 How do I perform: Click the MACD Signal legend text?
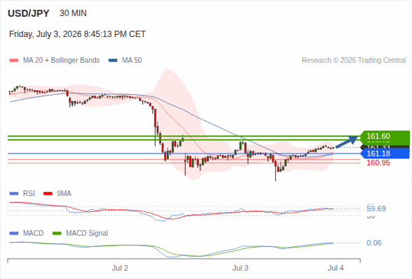pyautogui.click(x=87, y=234)
